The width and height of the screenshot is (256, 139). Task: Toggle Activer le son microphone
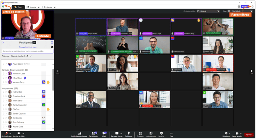click(x=7, y=133)
